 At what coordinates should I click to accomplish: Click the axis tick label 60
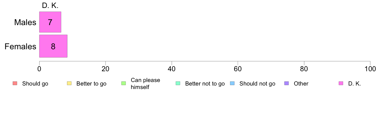pyautogui.click(x=238, y=69)
